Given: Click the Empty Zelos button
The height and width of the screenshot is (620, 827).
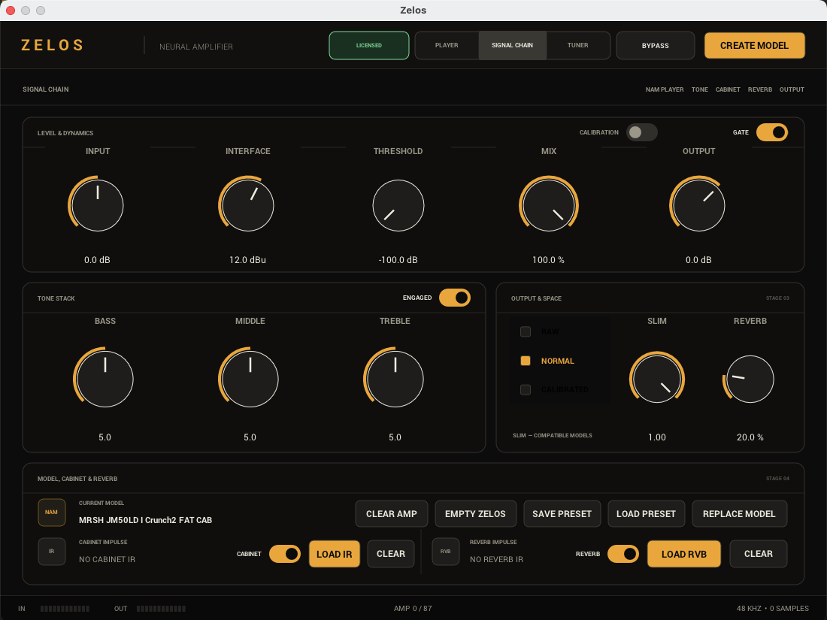Looking at the screenshot, I should (x=475, y=514).
